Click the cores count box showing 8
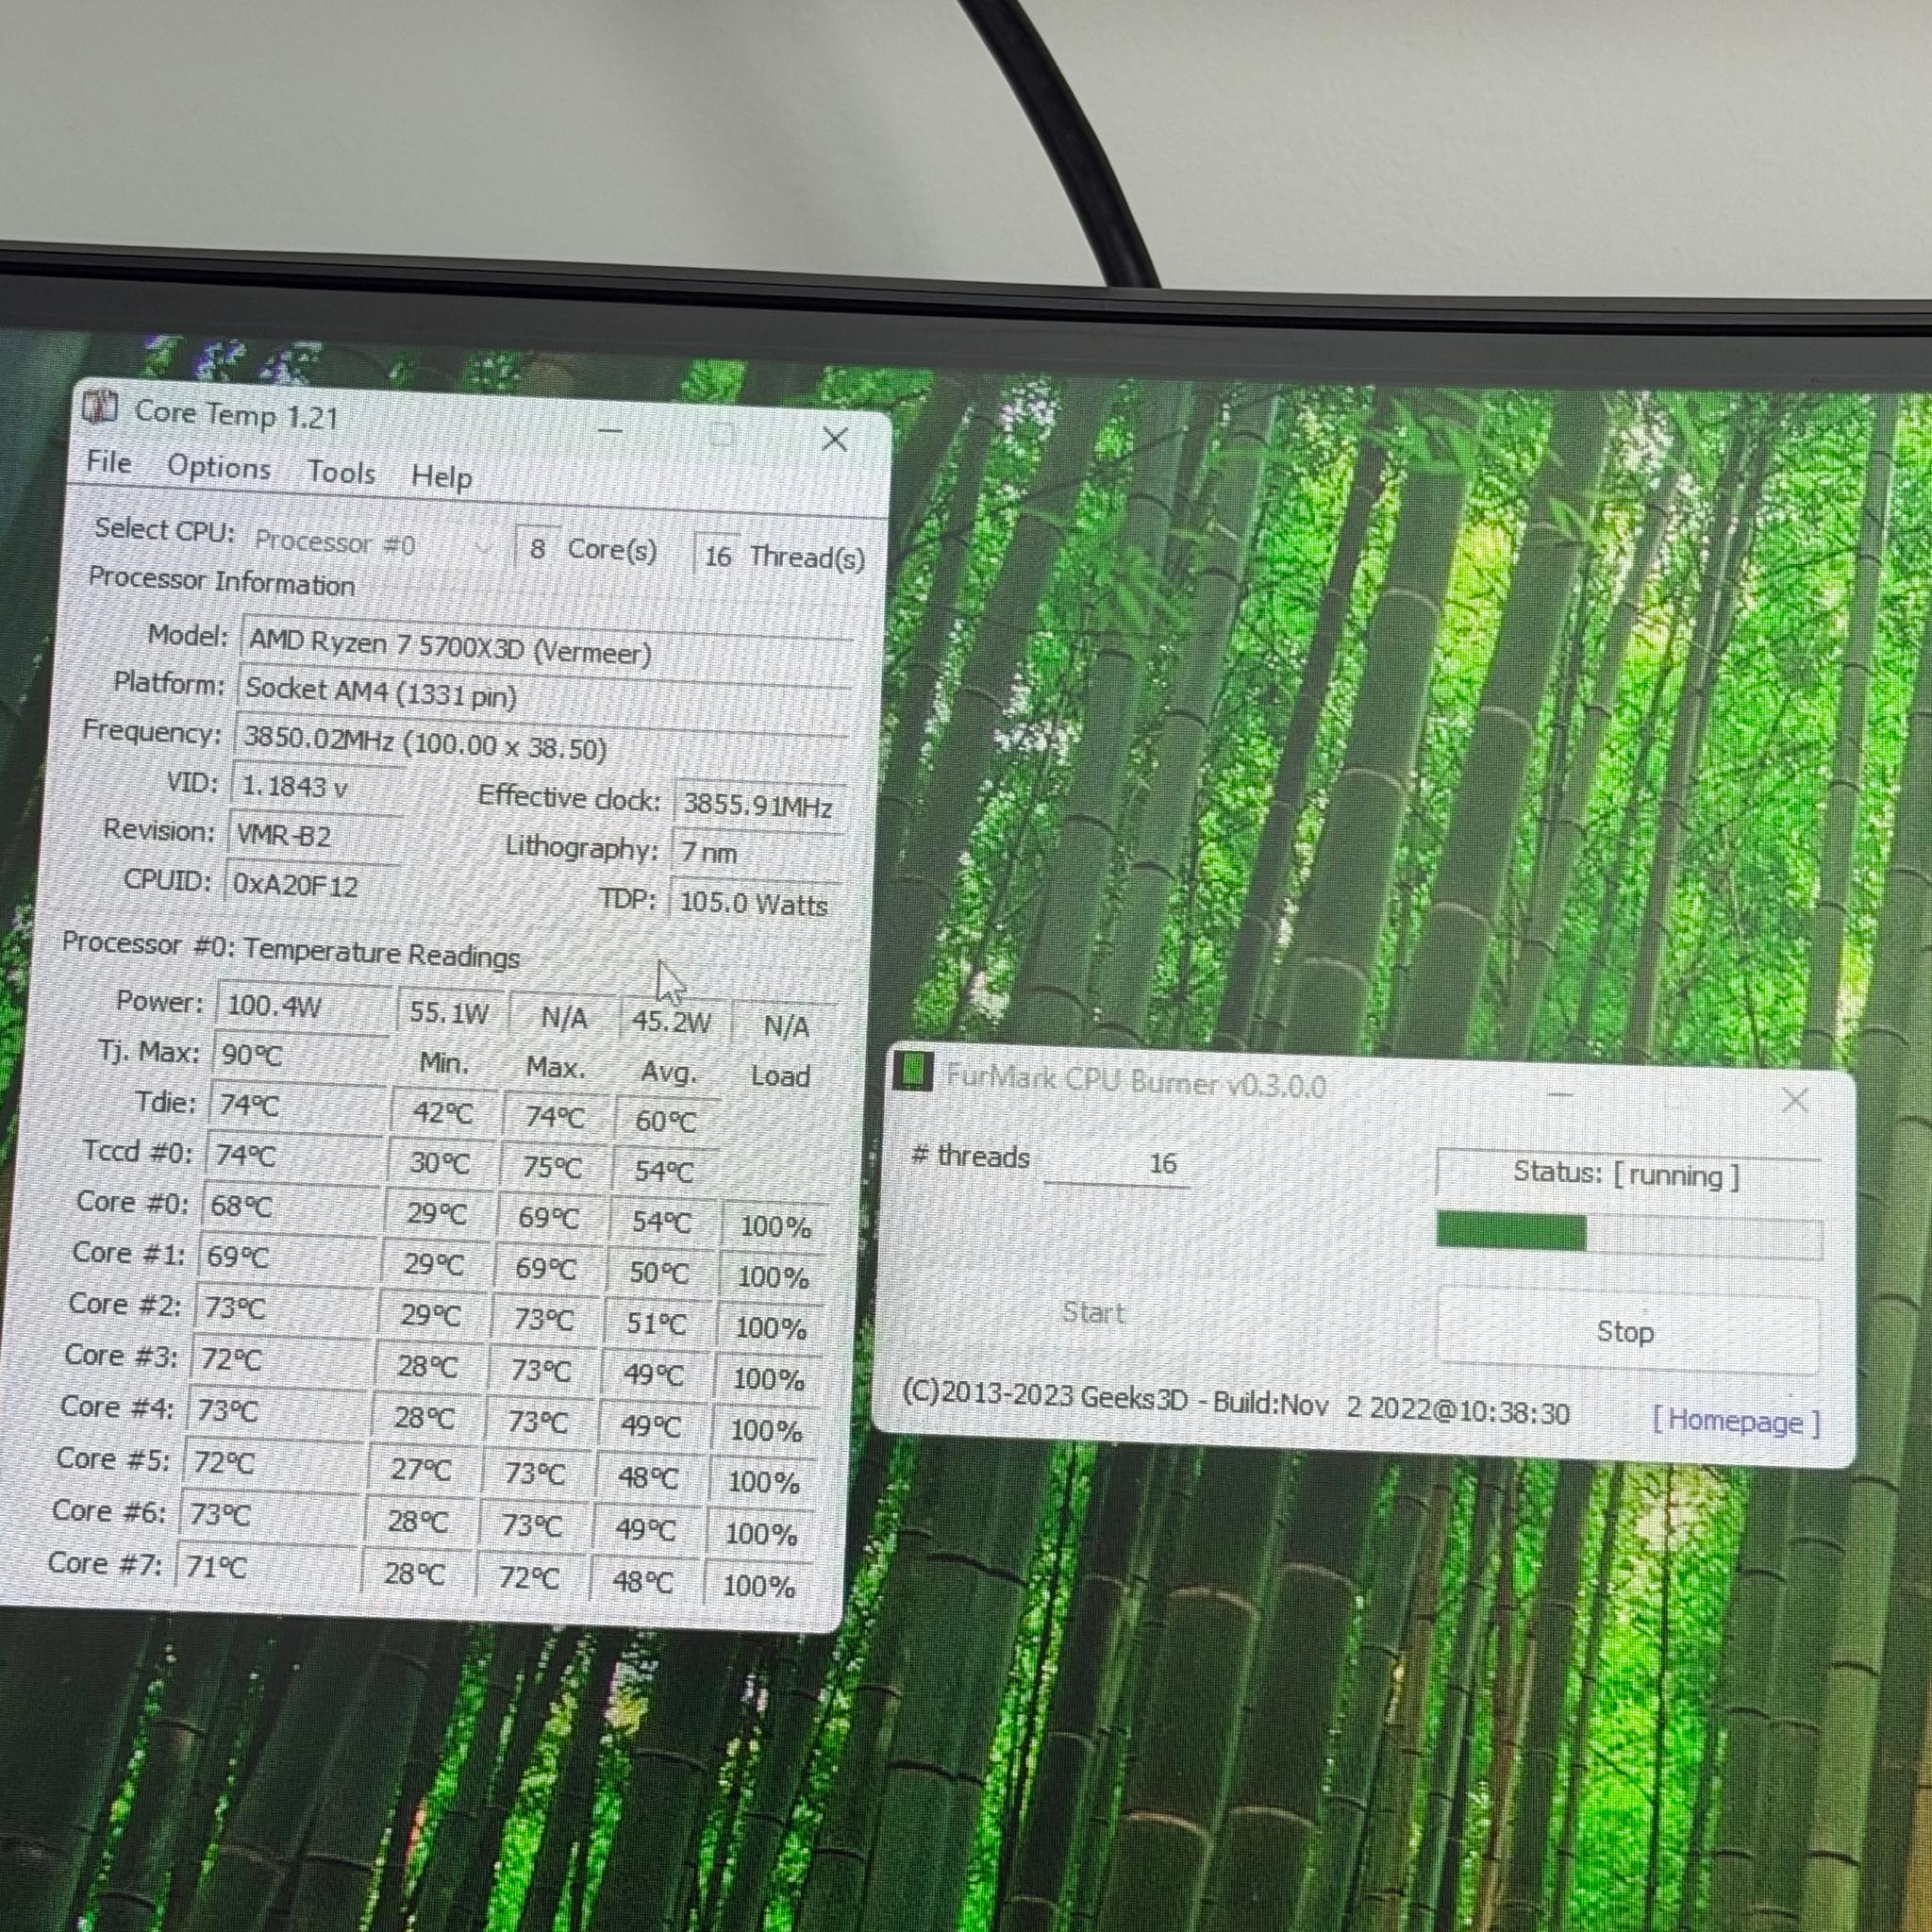Screen dimensions: 1932x1932 [x=537, y=548]
